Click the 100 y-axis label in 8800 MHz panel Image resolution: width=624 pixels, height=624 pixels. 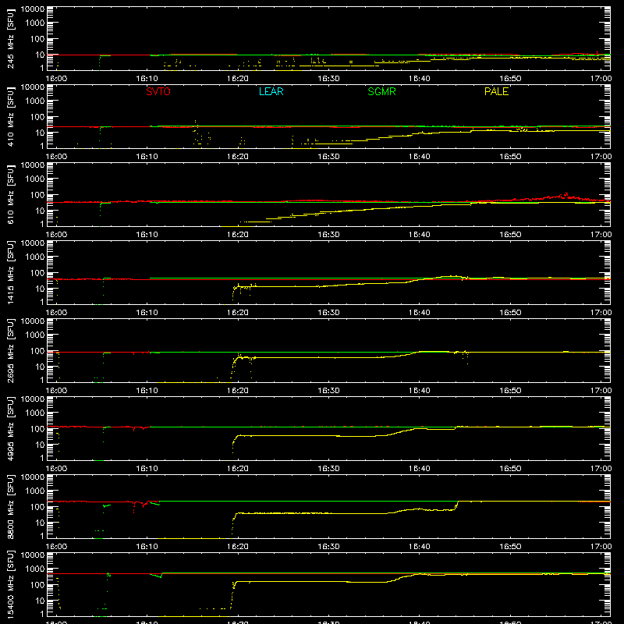37,506
